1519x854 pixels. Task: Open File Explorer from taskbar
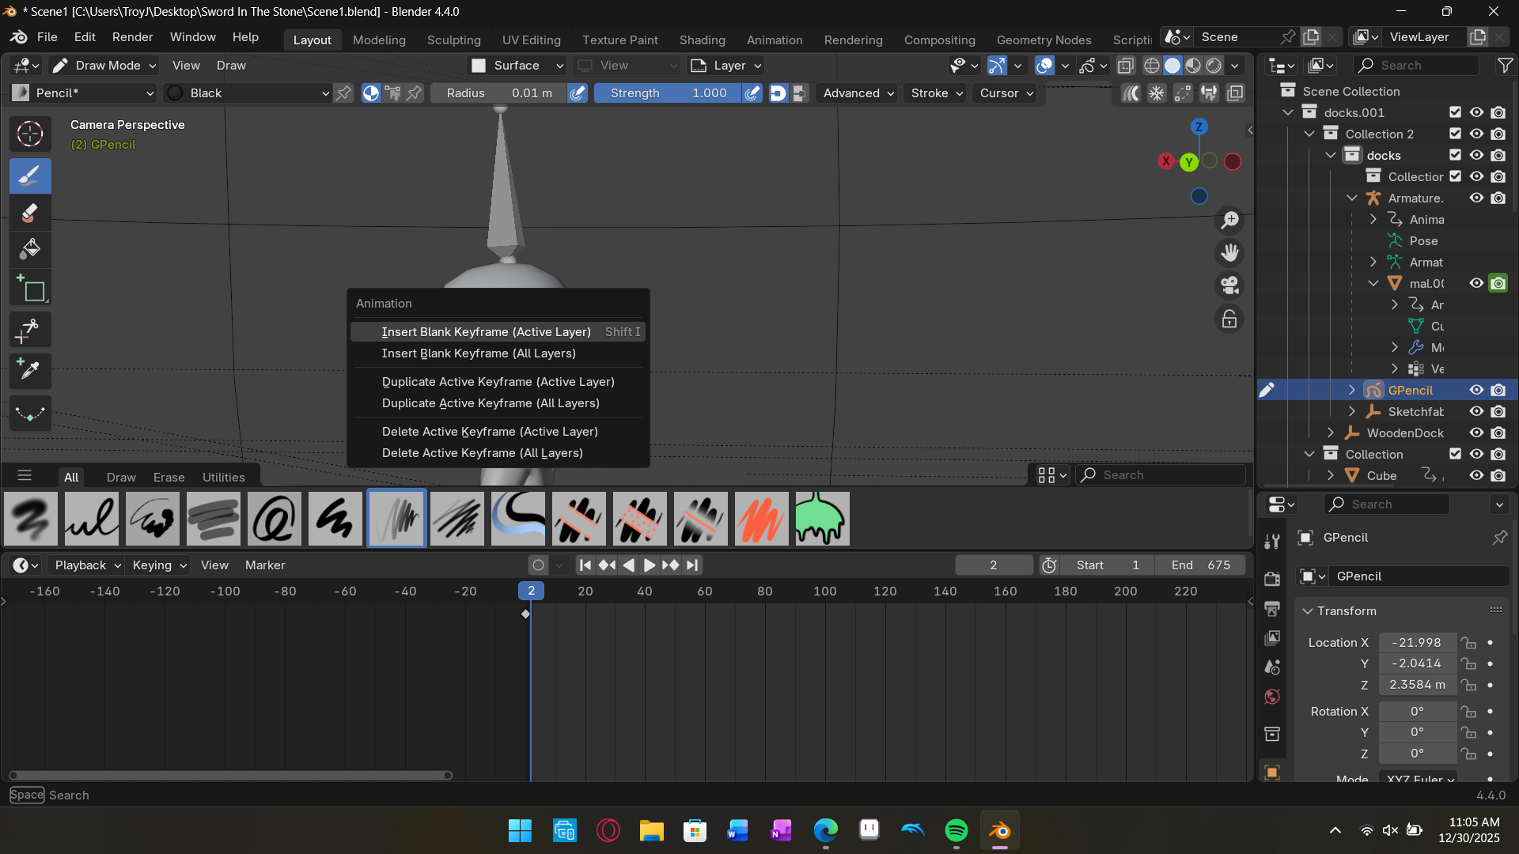click(x=651, y=830)
